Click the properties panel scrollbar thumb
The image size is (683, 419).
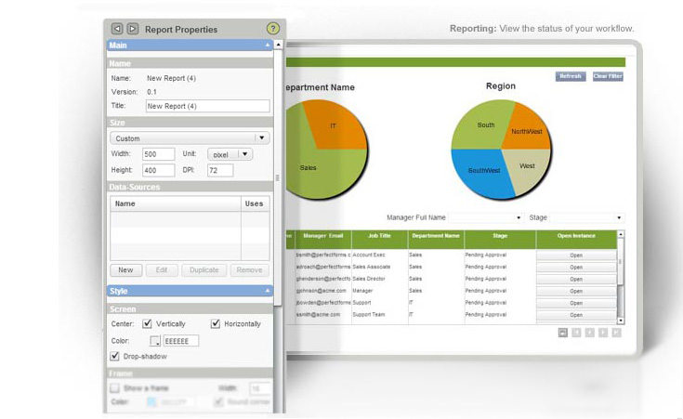pos(278,177)
